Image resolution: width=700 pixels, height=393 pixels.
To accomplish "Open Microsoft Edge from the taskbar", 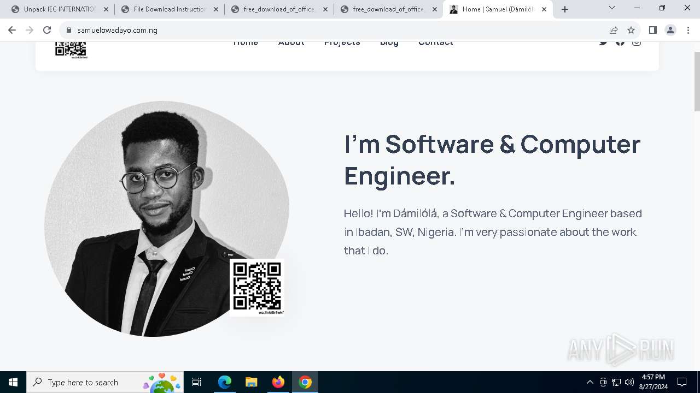I will point(225,382).
